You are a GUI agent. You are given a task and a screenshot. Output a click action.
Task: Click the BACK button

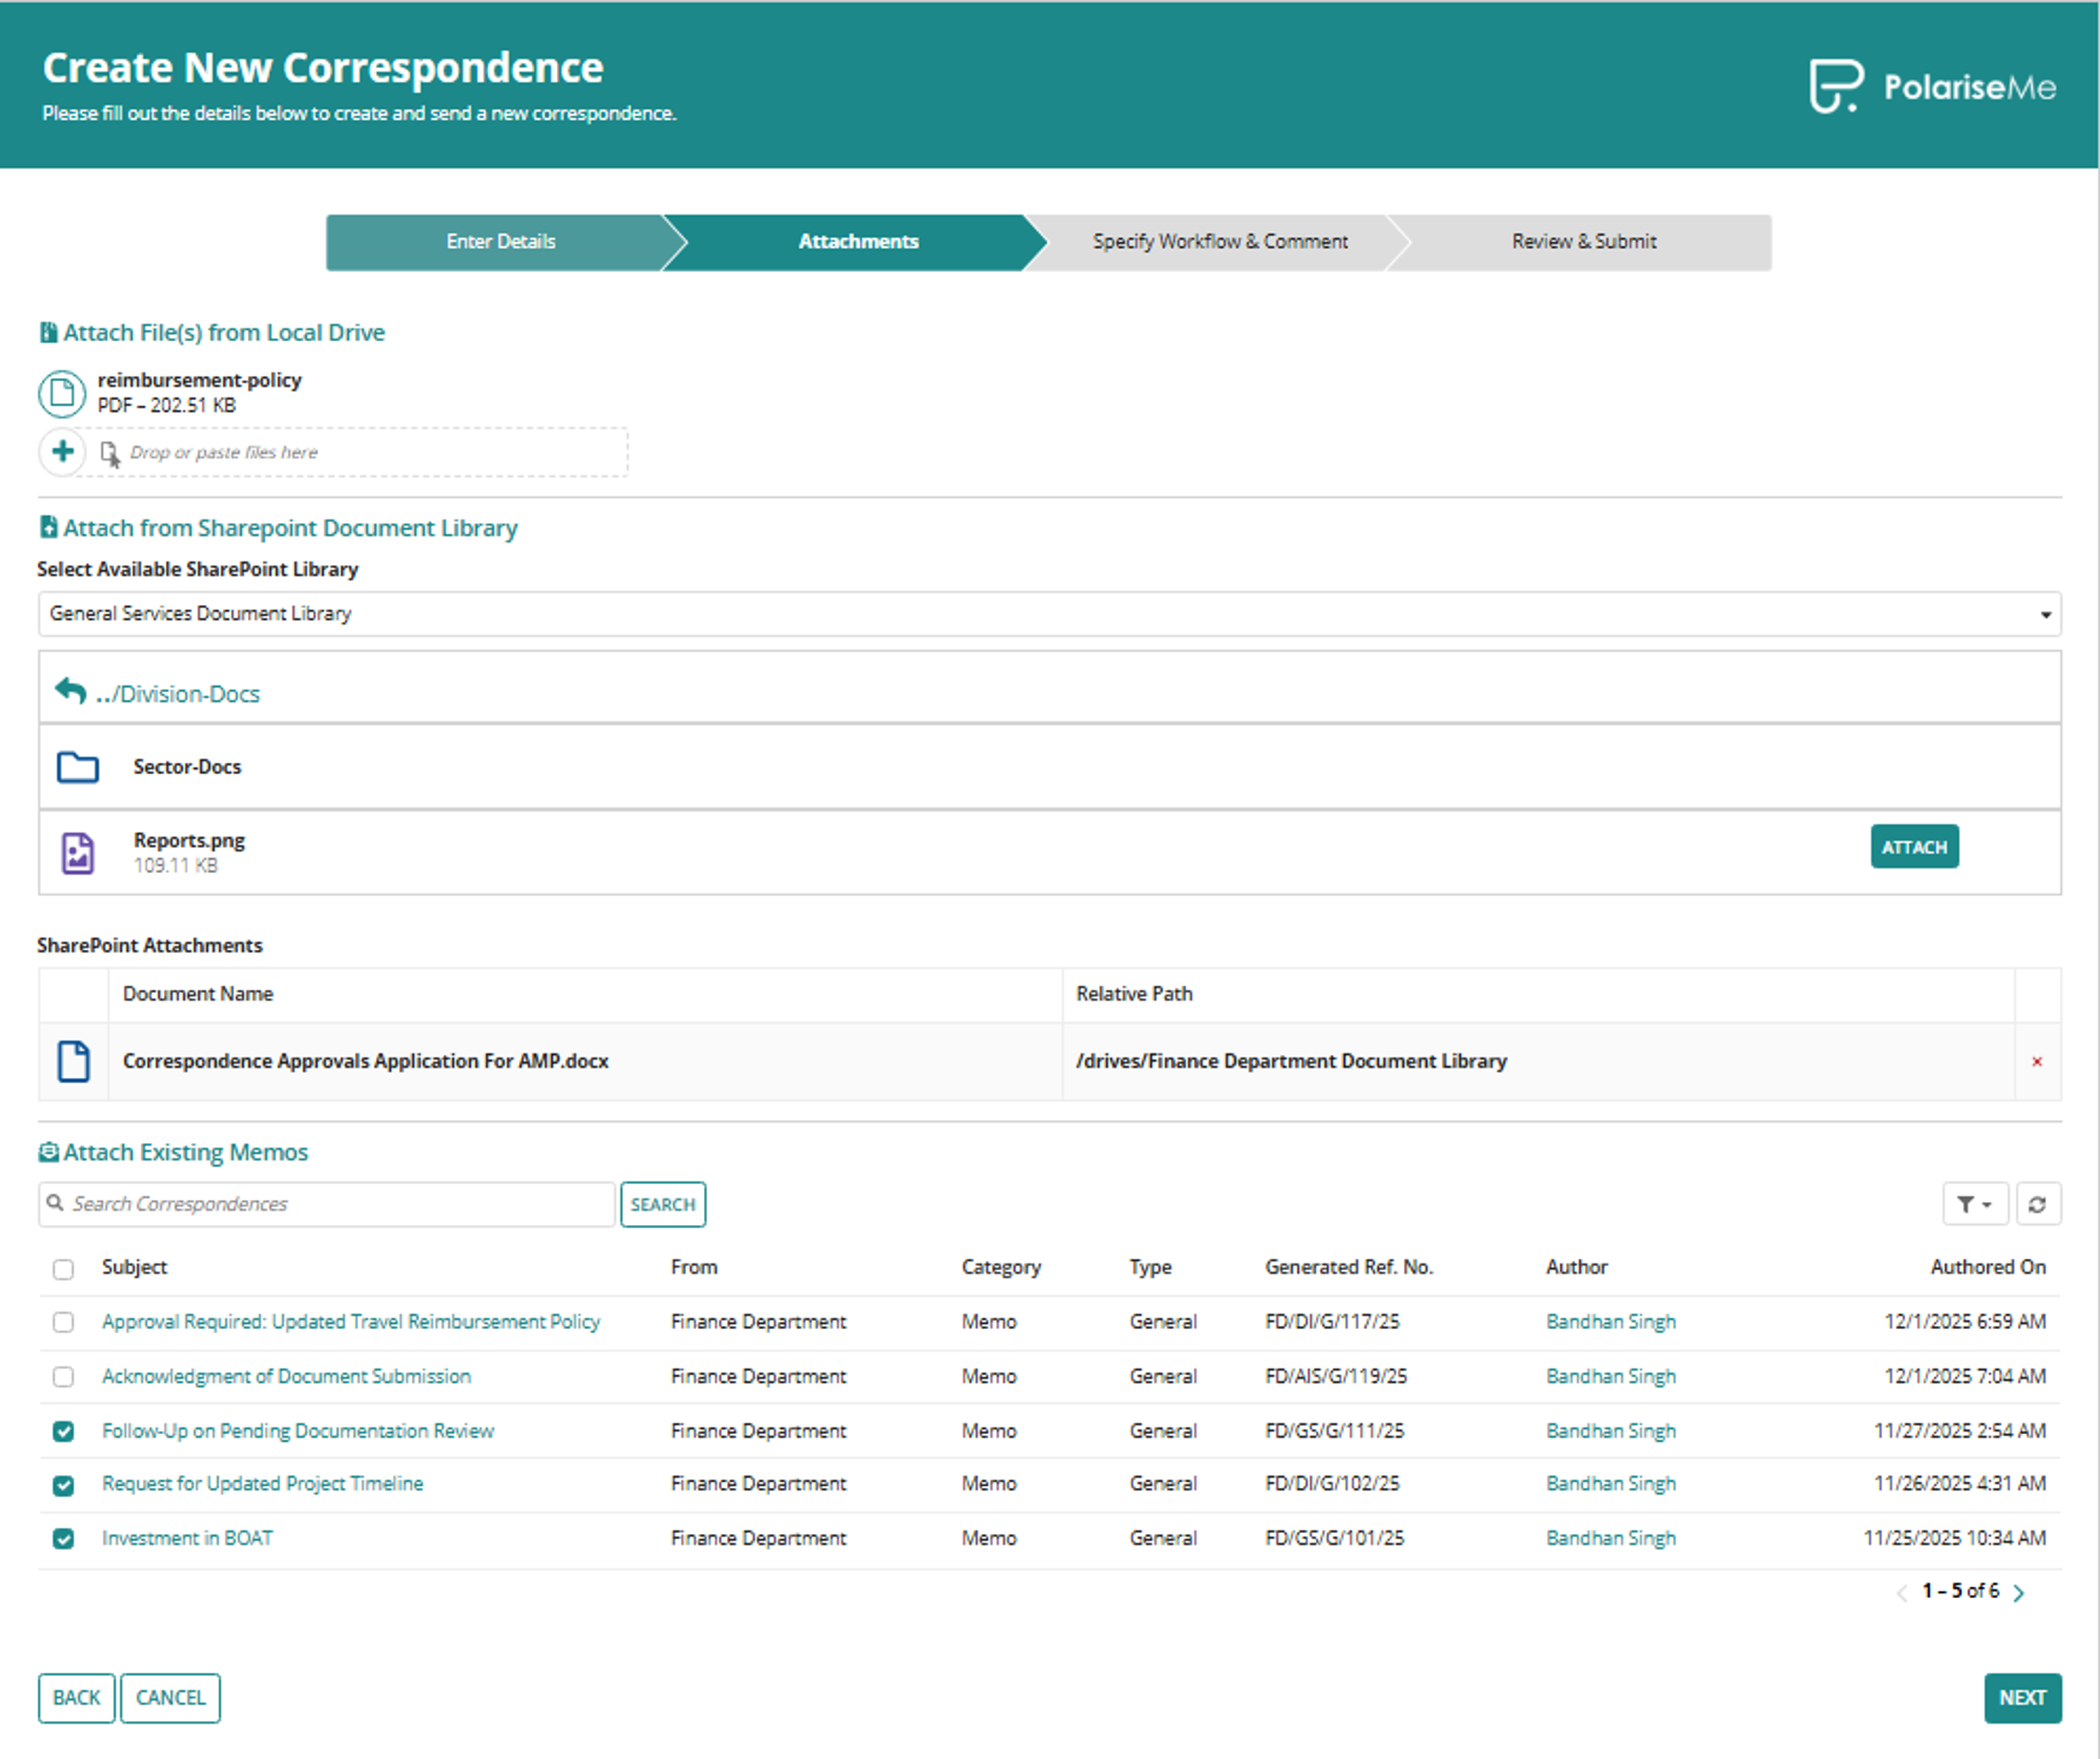pos(76,1698)
